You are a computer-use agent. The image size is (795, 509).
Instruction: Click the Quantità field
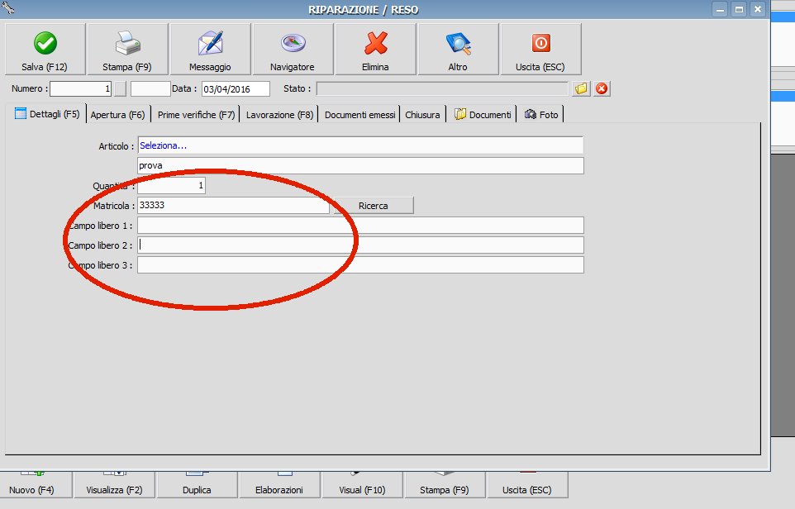pyautogui.click(x=171, y=186)
